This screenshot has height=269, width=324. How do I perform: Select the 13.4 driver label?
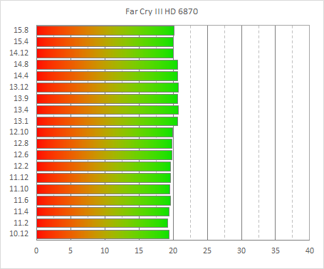pyautogui.click(x=21, y=110)
